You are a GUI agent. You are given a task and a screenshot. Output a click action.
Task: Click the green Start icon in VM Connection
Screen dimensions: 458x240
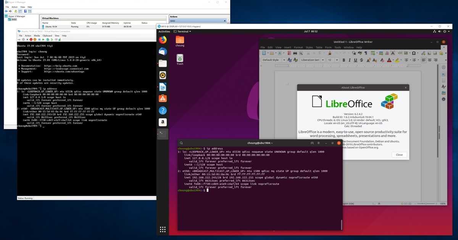click(x=43, y=40)
